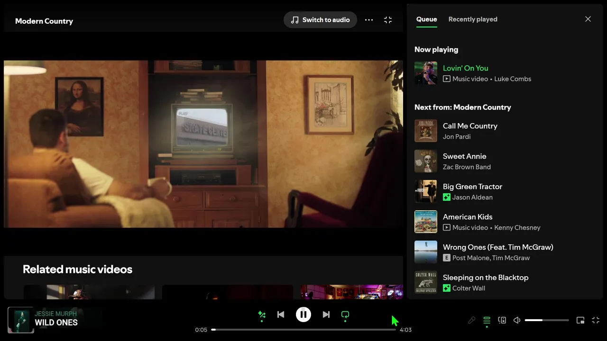Seek using the playback progress bar
607x341 pixels.
click(x=303, y=330)
